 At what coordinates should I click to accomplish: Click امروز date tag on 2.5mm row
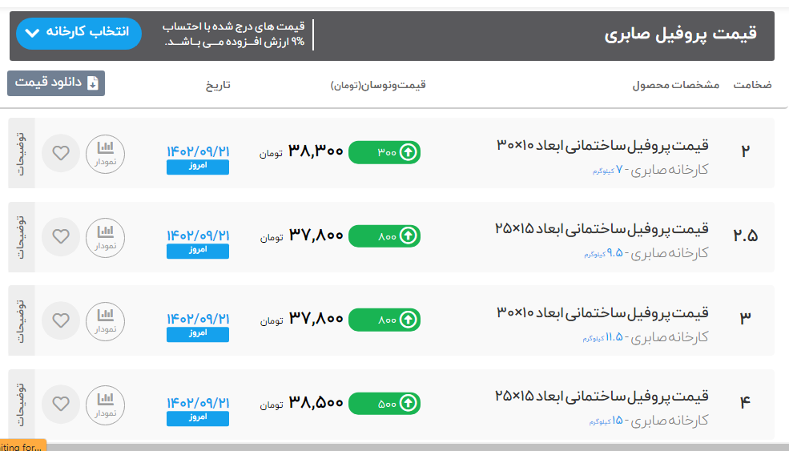pos(198,251)
